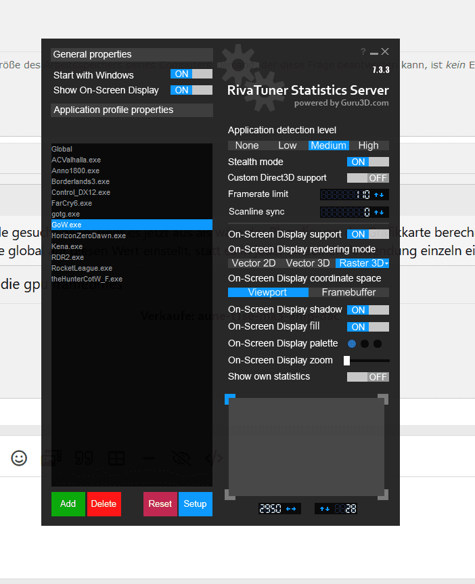Click the Add profile button

pos(68,504)
